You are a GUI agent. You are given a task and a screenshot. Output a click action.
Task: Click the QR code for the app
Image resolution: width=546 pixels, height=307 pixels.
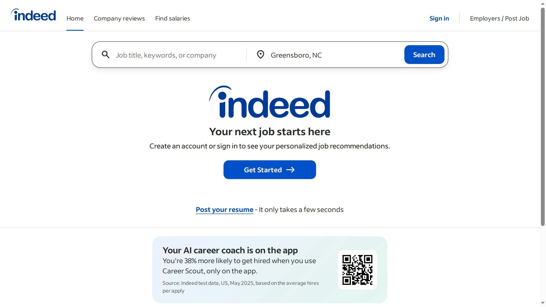[x=357, y=270]
